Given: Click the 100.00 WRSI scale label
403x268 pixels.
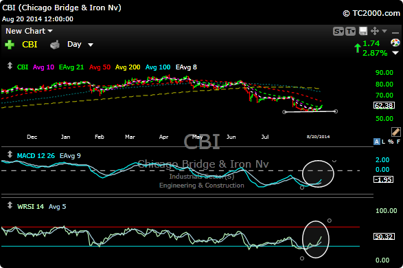Looking at the screenshot, I should [x=387, y=211].
